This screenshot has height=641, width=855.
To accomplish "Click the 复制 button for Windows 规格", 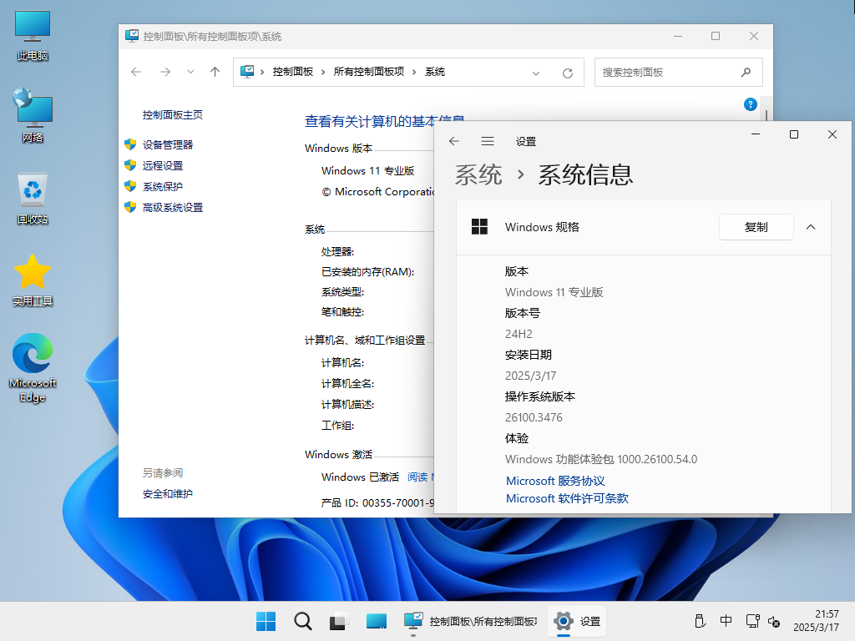I will (756, 227).
